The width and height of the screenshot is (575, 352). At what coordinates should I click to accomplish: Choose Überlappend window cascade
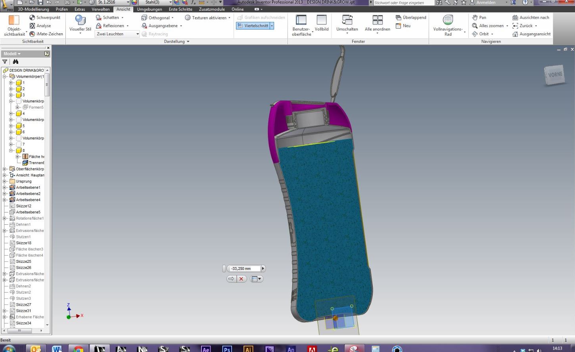tap(411, 17)
